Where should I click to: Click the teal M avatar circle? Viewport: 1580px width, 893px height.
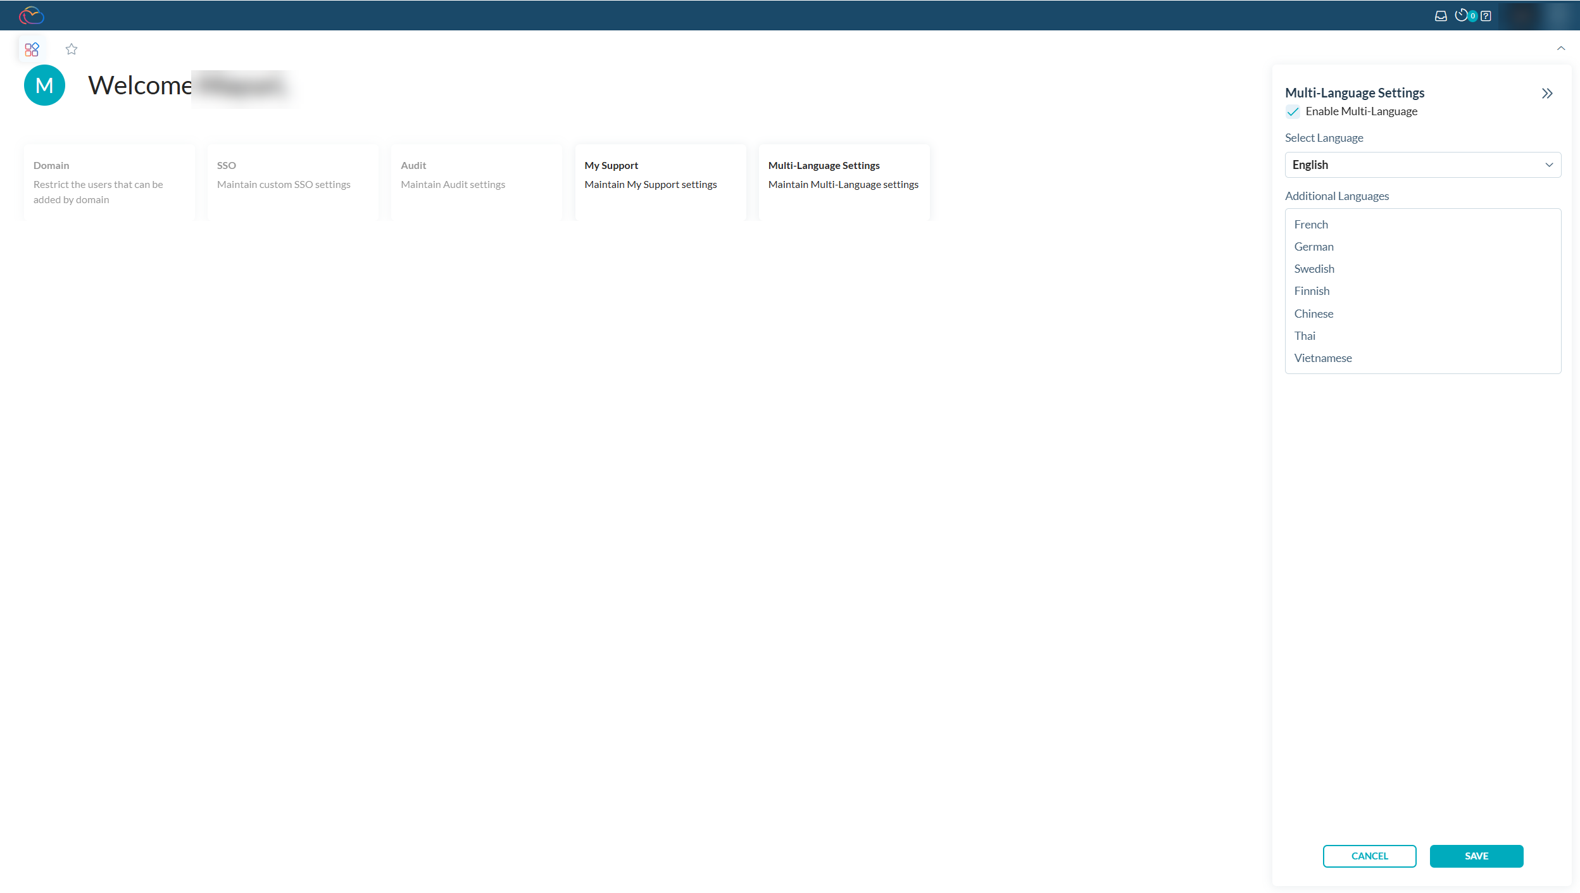[44, 85]
